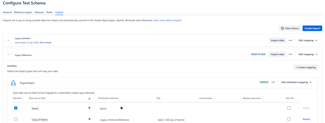The image size is (325, 123).
Task: Click the clock icon in View history
Action: (282, 28)
